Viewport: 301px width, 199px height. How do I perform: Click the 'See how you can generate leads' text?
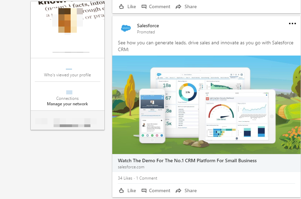click(x=205, y=46)
